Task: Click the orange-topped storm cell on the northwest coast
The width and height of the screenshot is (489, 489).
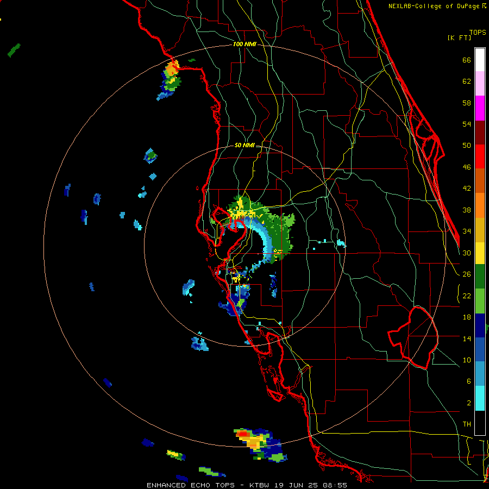Action: point(170,79)
